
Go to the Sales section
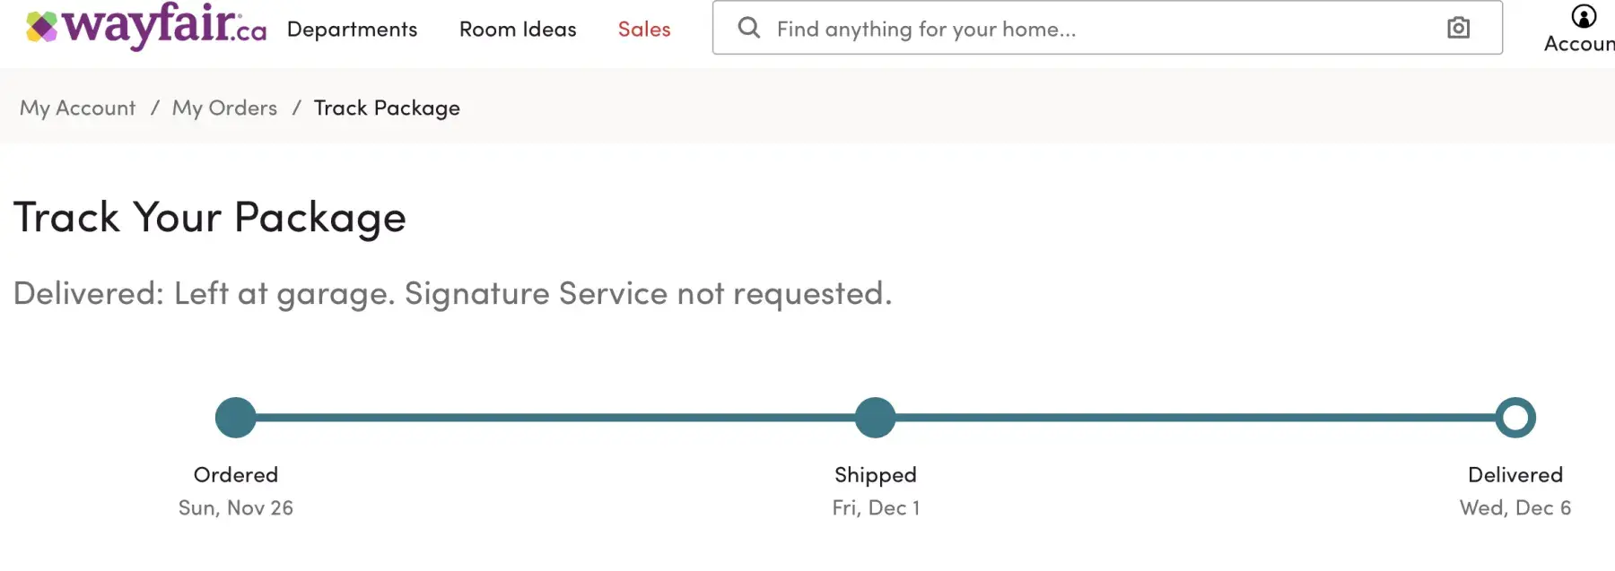click(644, 30)
